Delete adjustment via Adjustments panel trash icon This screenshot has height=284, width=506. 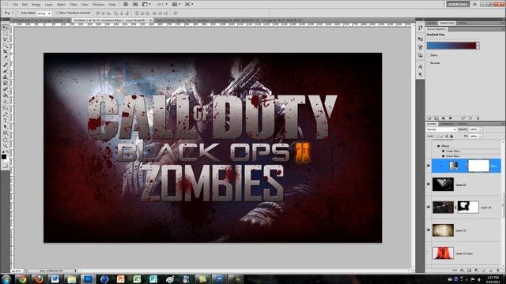(478, 118)
